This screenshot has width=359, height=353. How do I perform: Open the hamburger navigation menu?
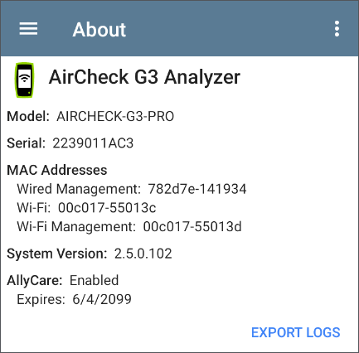click(28, 29)
